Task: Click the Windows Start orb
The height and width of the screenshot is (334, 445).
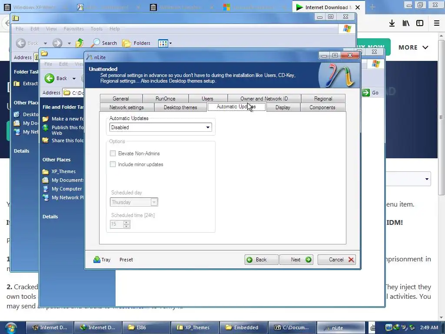Action: [11, 328]
